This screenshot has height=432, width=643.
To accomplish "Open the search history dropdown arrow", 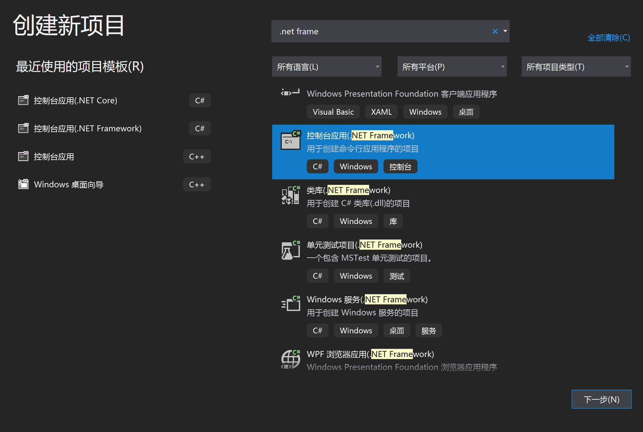I will click(x=505, y=31).
